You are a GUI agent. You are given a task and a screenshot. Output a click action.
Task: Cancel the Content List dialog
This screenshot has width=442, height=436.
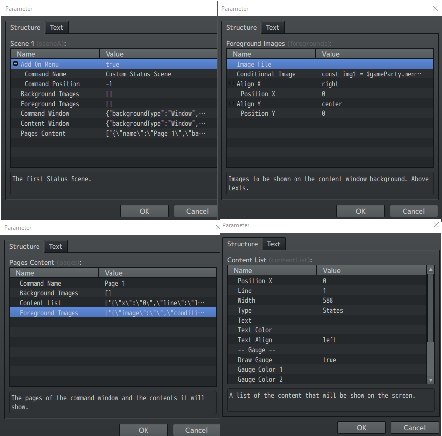pos(415,428)
